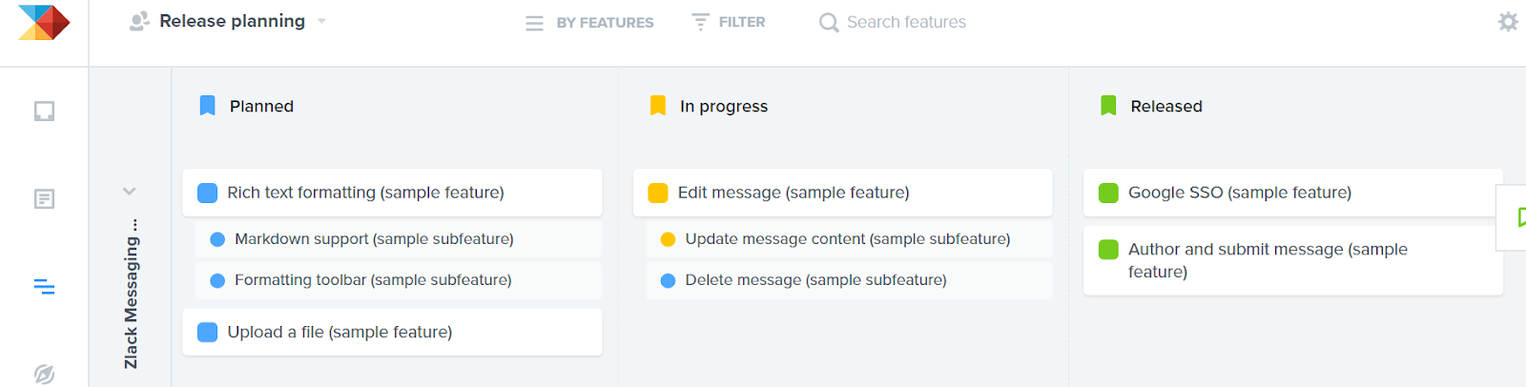Select the Planned column header
This screenshot has height=387, width=1526.
261,107
